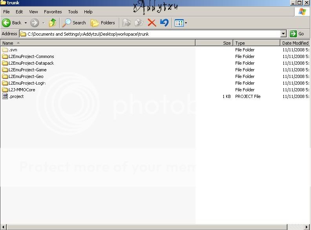
Task: Click the Up folder level icon
Action: [x=53, y=23]
